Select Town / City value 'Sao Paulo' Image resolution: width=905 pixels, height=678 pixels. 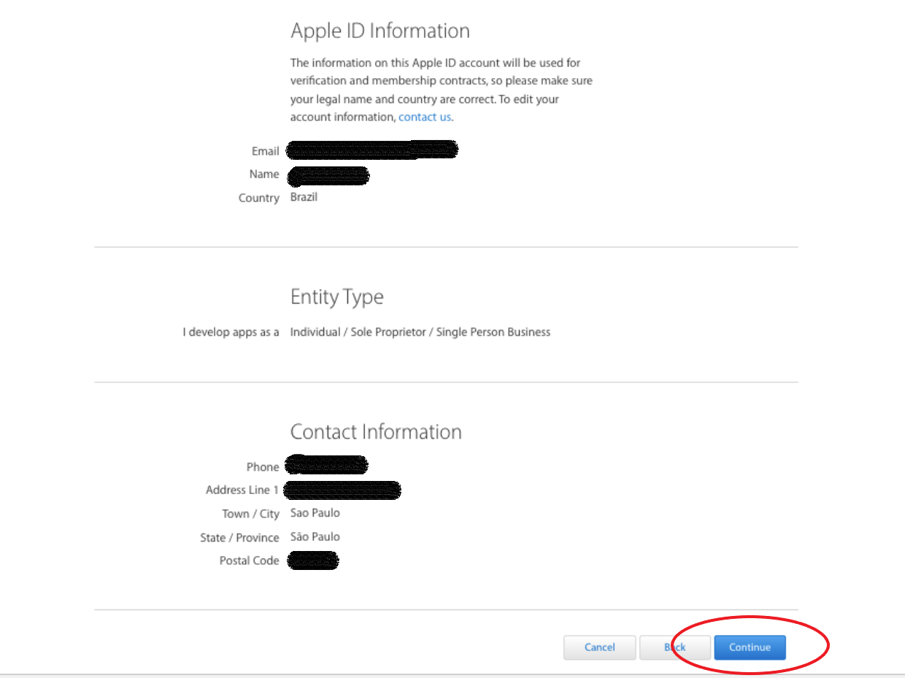[x=315, y=513]
